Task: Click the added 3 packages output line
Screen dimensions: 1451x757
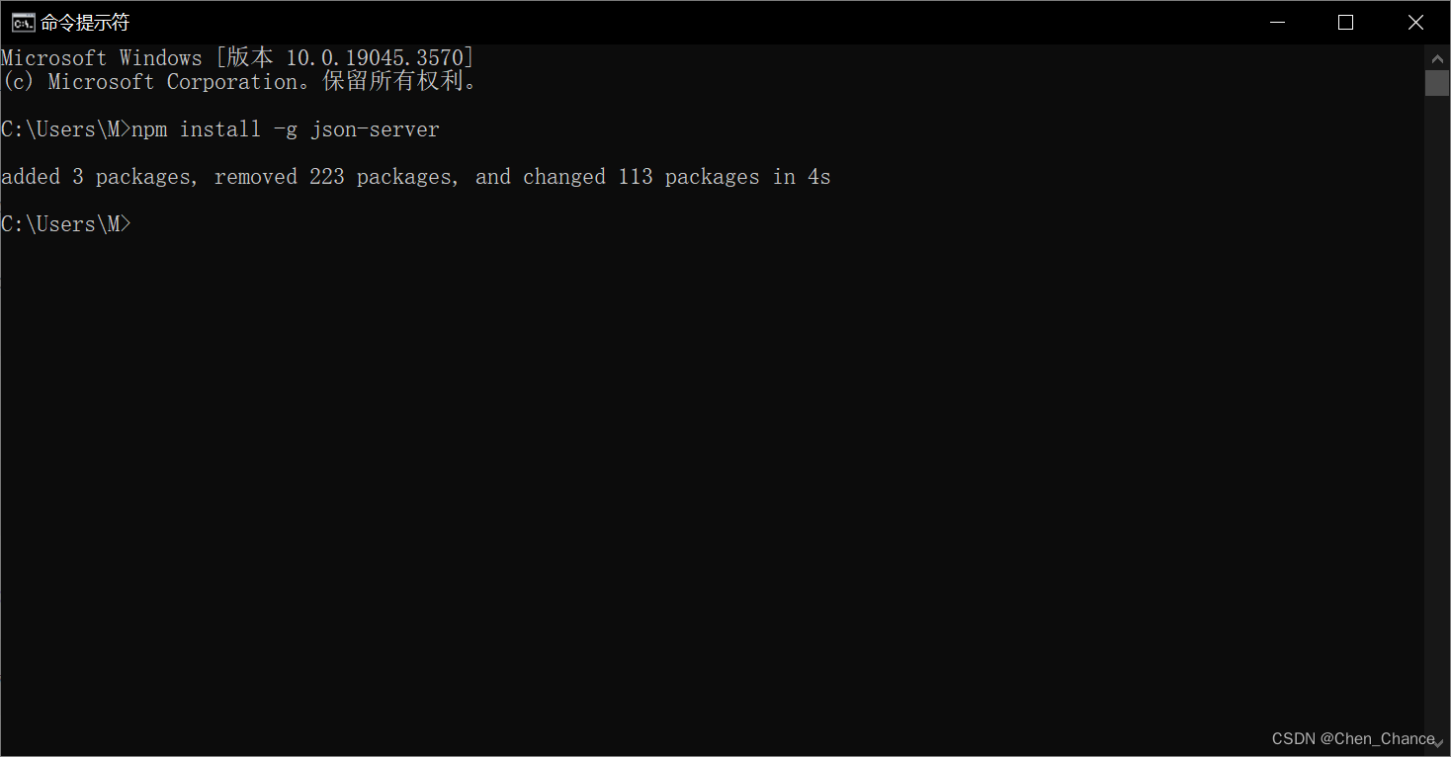Action: (x=415, y=176)
